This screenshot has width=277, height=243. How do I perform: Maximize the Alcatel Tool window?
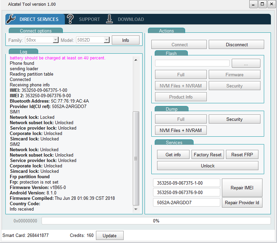coord(262,4)
